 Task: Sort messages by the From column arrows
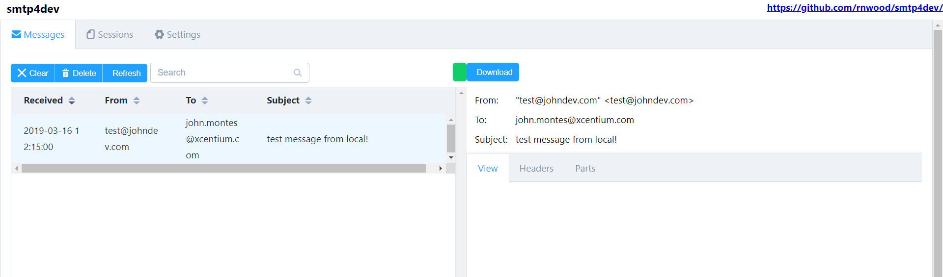click(x=137, y=101)
